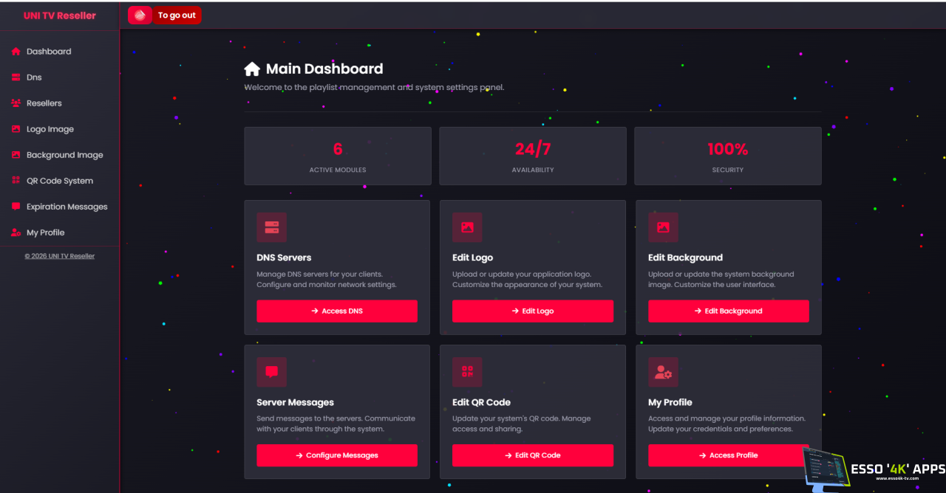Click the Server Messages chat bubble icon

[271, 372]
